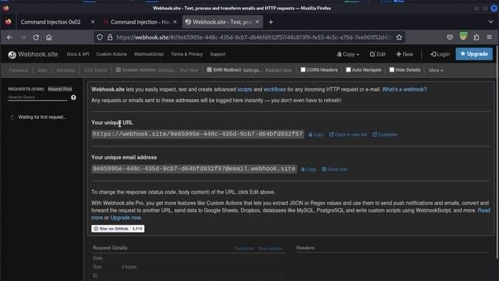Open the Pocket save icon
The width and height of the screenshot is (499, 281).
pyautogui.click(x=450, y=37)
